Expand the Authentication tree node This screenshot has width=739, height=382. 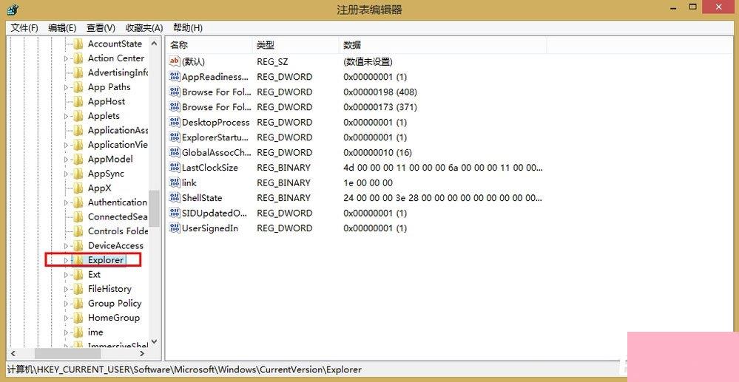tap(66, 202)
